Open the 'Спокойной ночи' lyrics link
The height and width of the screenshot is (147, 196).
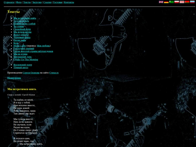(22, 29)
